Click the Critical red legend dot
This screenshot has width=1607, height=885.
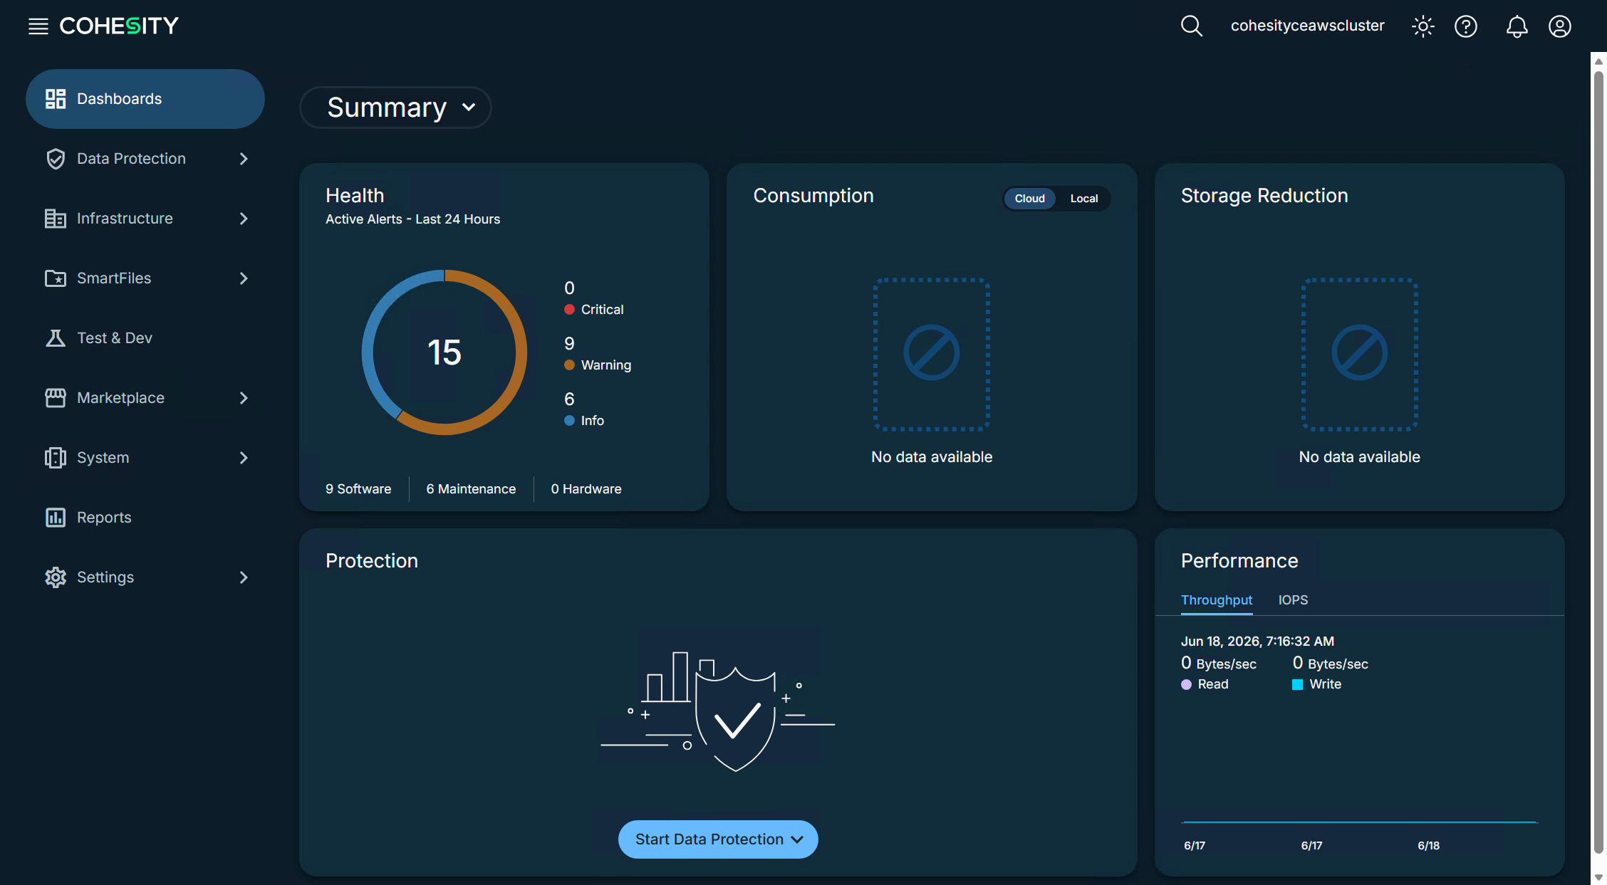(569, 310)
